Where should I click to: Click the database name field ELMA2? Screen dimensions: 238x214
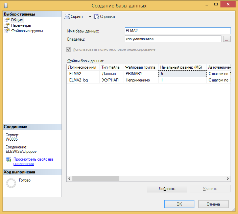pos(177,31)
